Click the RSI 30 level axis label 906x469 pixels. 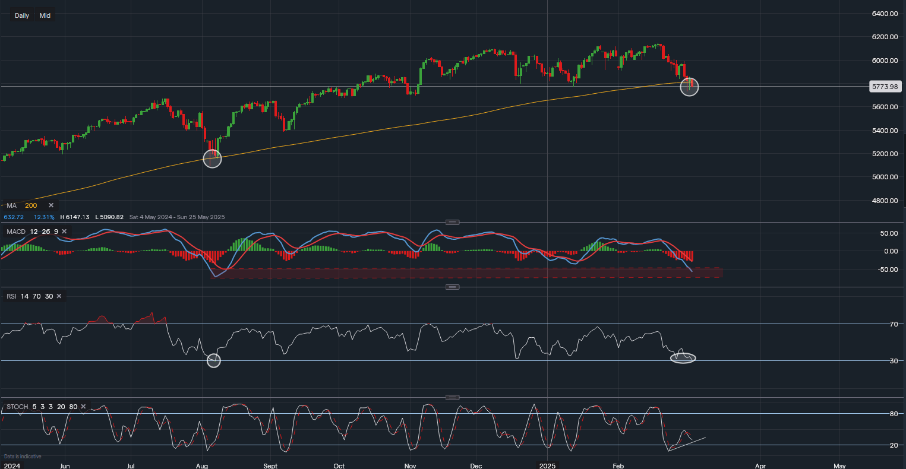click(x=893, y=361)
